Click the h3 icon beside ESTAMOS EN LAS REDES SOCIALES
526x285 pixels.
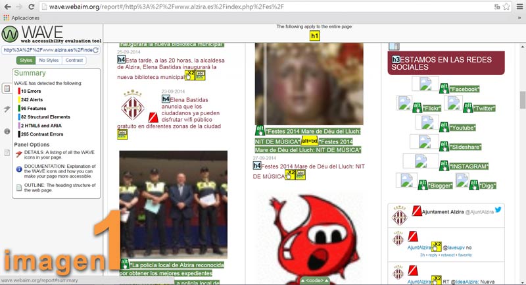coord(396,59)
